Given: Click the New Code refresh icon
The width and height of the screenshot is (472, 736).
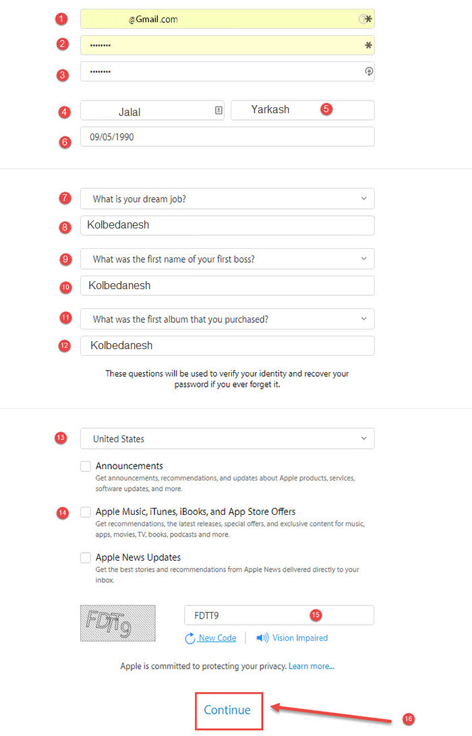Looking at the screenshot, I should [x=190, y=638].
